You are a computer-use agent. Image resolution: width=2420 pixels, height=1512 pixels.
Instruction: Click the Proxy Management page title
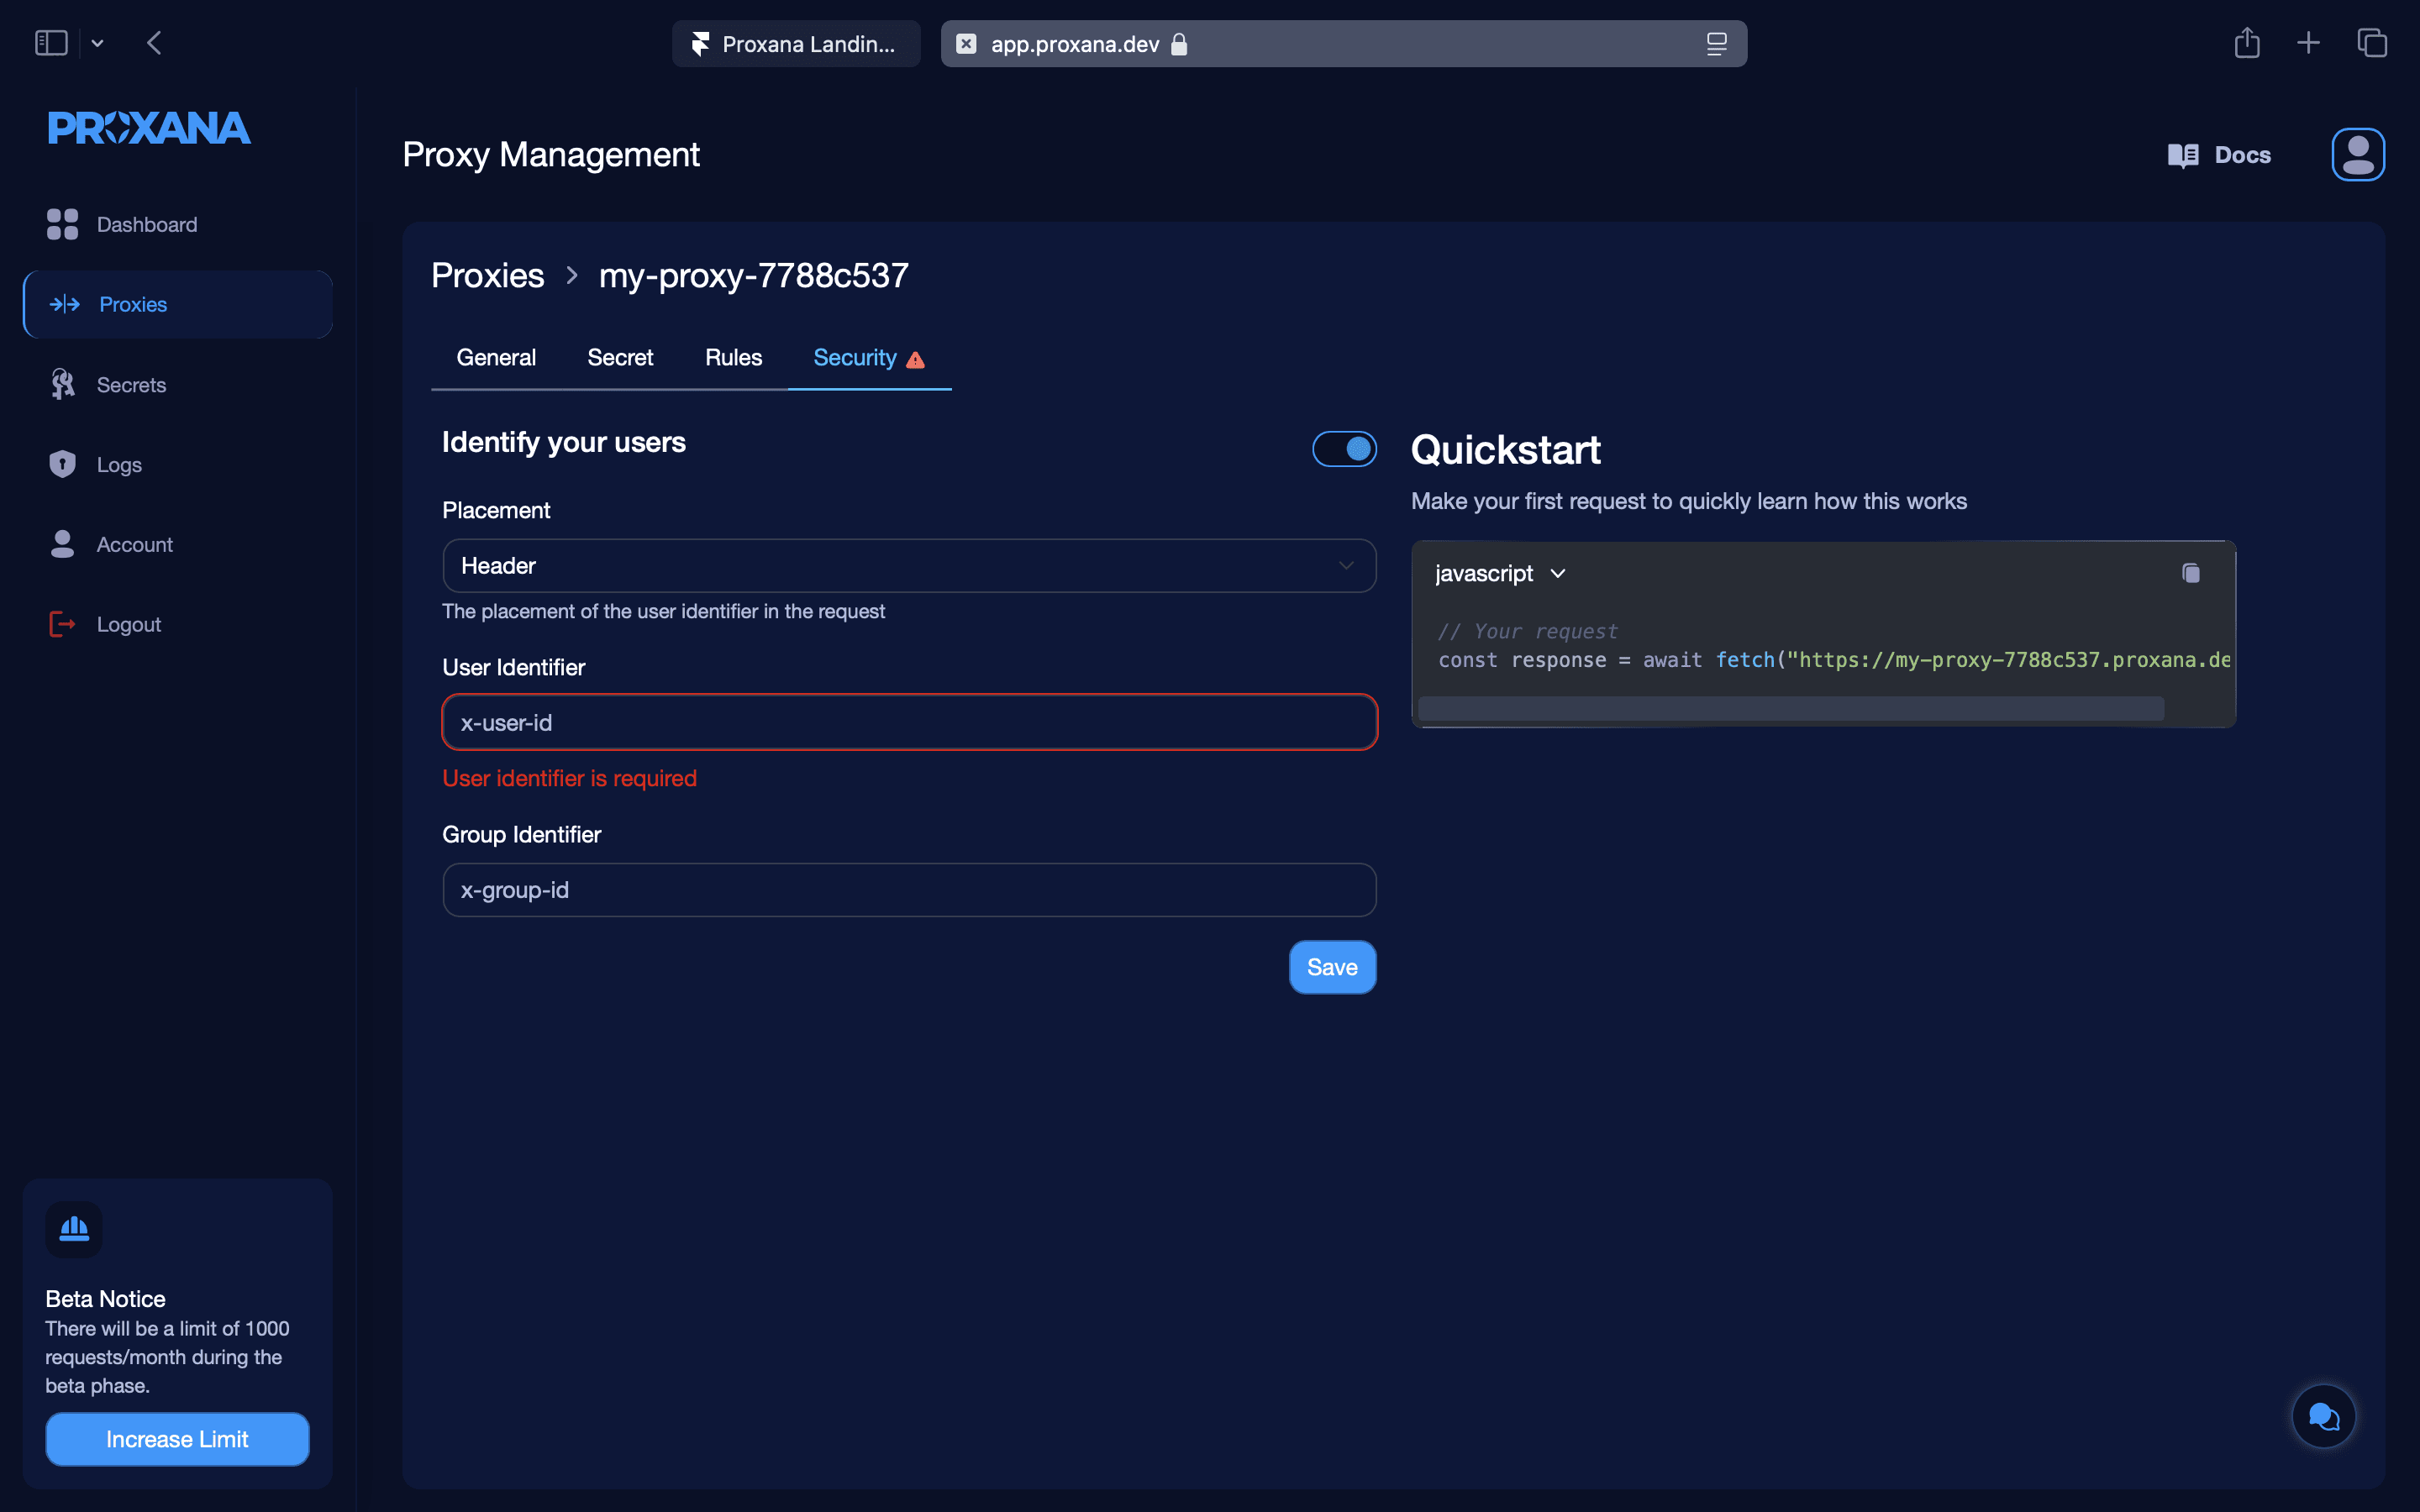(x=551, y=155)
